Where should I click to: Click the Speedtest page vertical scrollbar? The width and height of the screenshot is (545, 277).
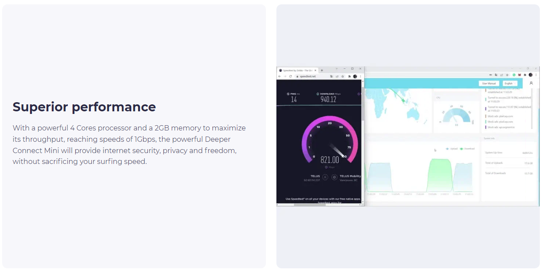(362, 104)
